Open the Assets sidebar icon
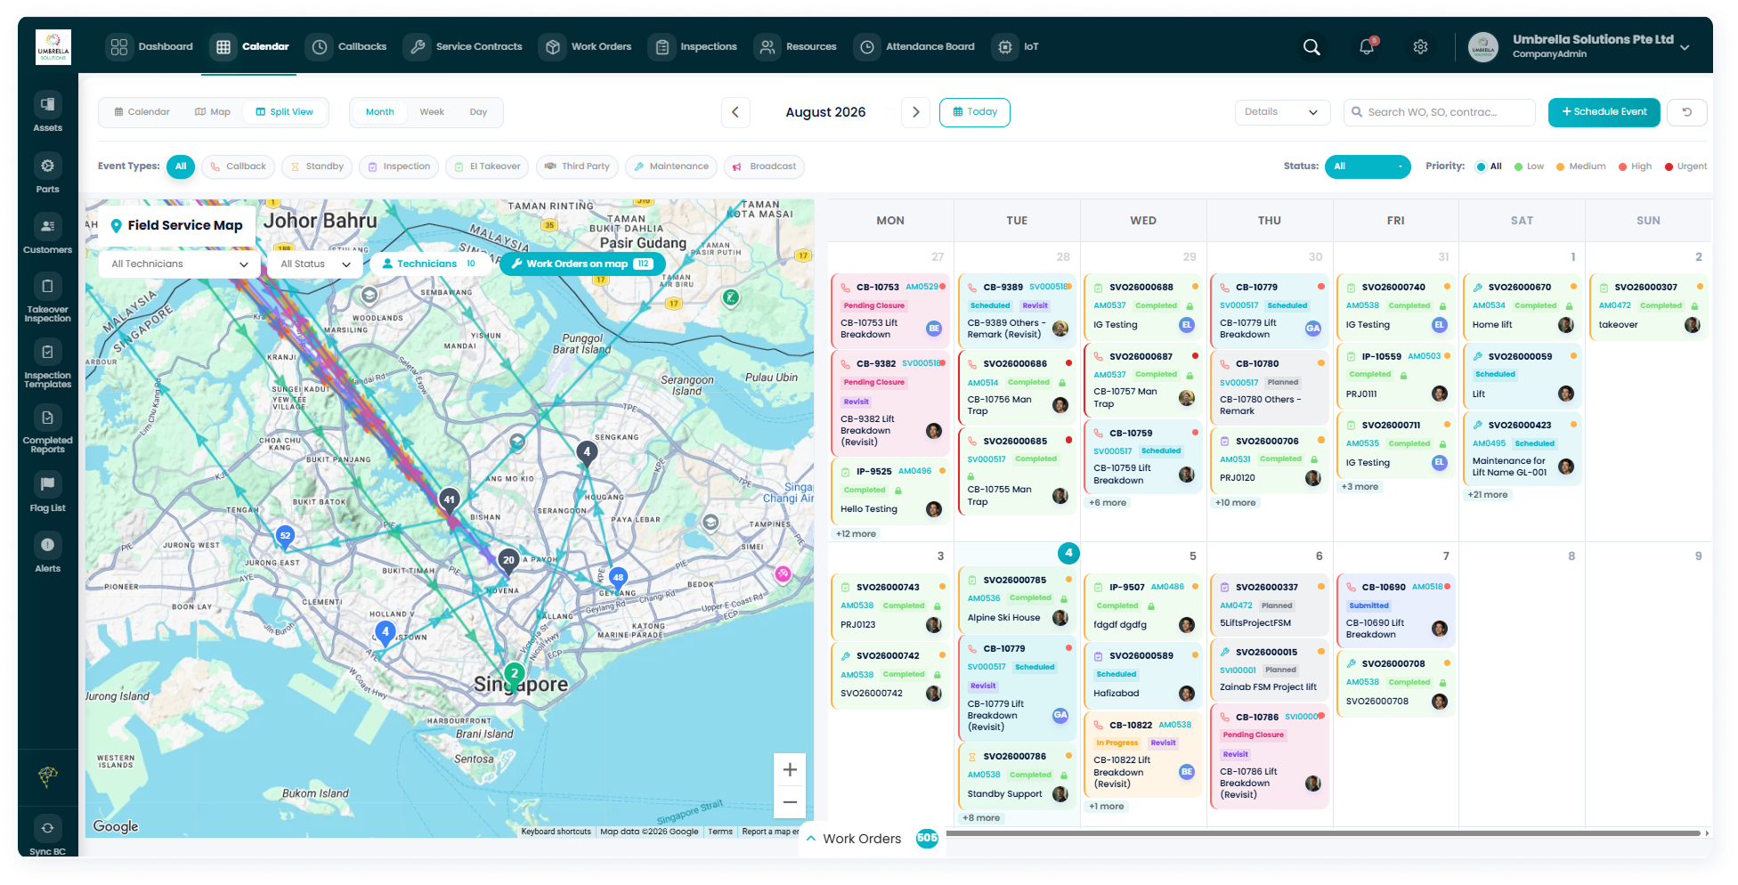This screenshot has width=1738, height=885. pos(47,105)
